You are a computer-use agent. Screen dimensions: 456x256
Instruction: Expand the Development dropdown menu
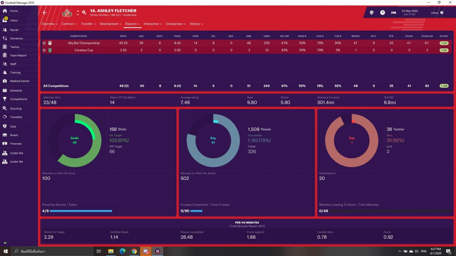(111, 24)
